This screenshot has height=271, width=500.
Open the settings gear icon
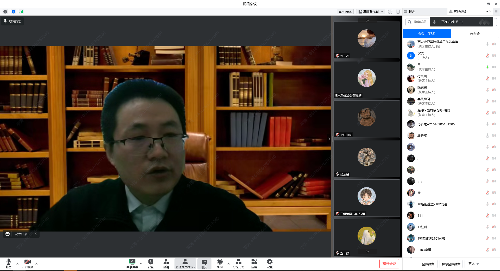point(270,262)
